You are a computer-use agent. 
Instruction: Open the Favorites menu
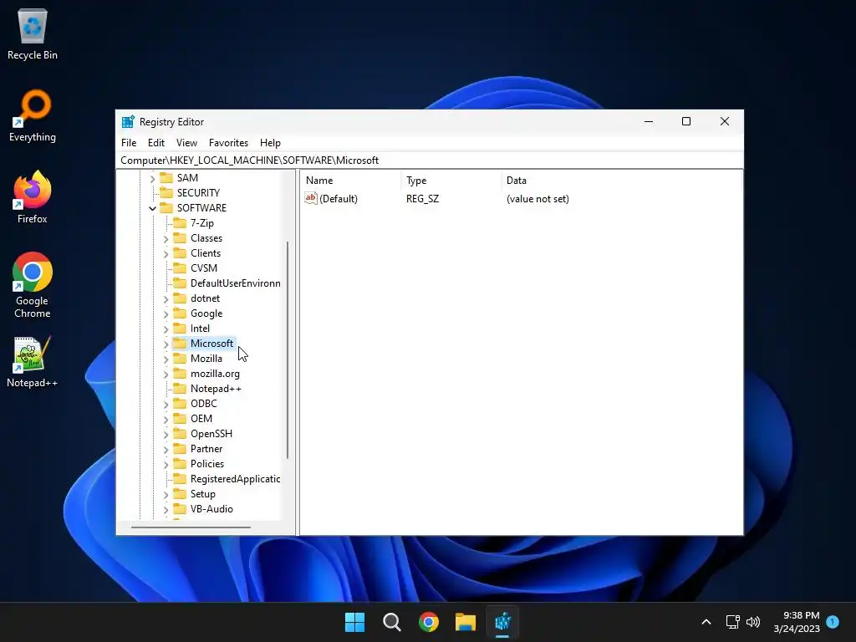228,142
